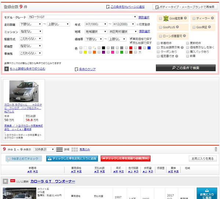Open help icon beside 鑑定書付き
This screenshot has height=199, width=220.
177,56
